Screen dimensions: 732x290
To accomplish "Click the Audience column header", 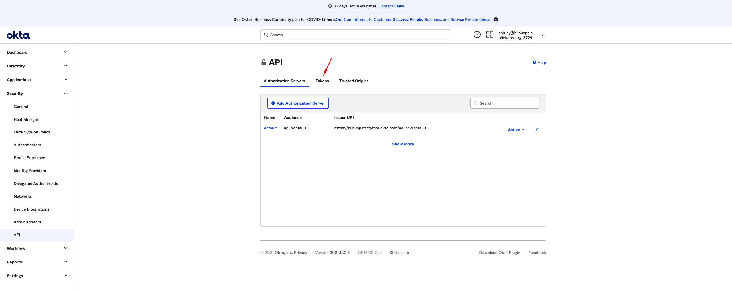I will [293, 117].
